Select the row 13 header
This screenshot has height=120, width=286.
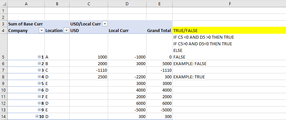point(4,109)
